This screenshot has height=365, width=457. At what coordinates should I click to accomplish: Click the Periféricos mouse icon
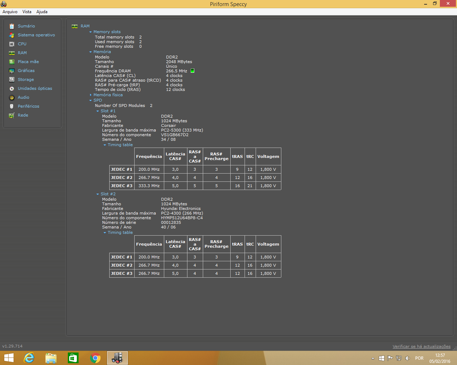(12, 106)
